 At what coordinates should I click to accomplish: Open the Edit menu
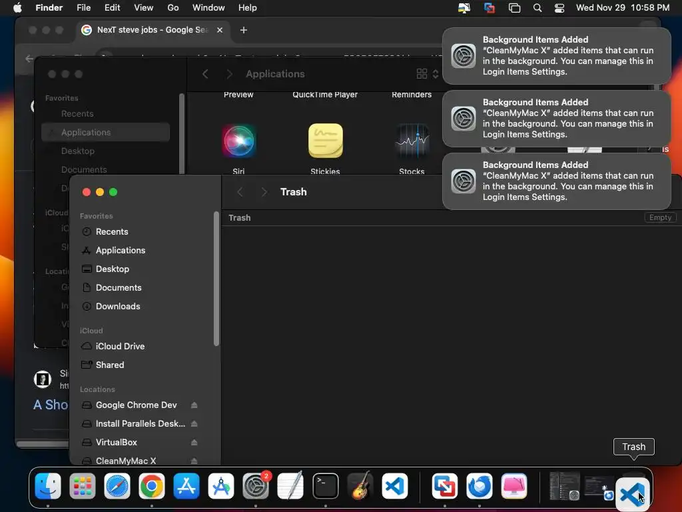click(x=112, y=8)
